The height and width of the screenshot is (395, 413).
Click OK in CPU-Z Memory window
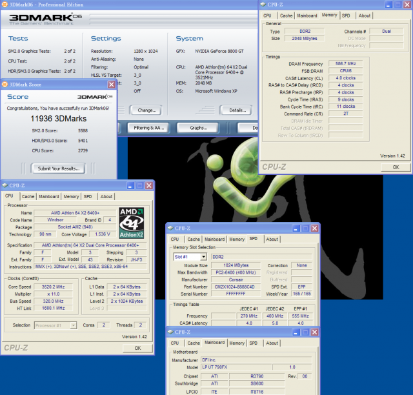(x=396, y=167)
